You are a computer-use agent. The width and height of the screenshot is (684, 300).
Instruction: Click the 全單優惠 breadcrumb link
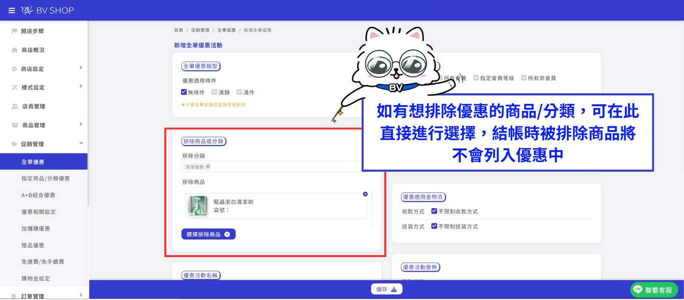226,30
